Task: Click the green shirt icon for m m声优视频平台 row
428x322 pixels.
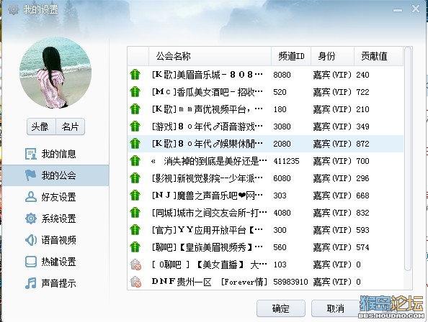Action: click(x=135, y=109)
